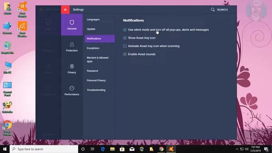Open Cortana circle icon on taskbar
Viewport: 272px width, 153px height.
[83, 149]
